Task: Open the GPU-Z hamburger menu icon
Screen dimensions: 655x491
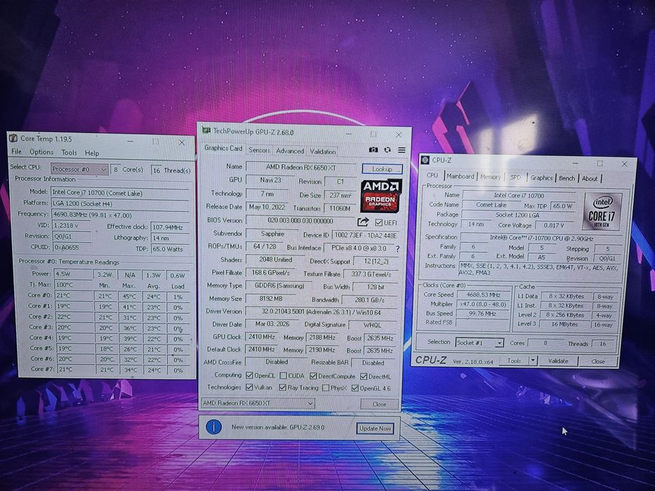Action: (x=402, y=150)
